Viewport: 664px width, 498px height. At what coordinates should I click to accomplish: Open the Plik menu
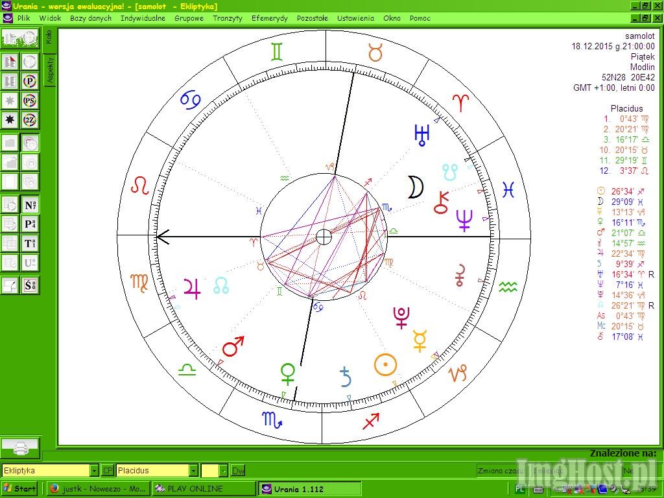click(x=24, y=18)
